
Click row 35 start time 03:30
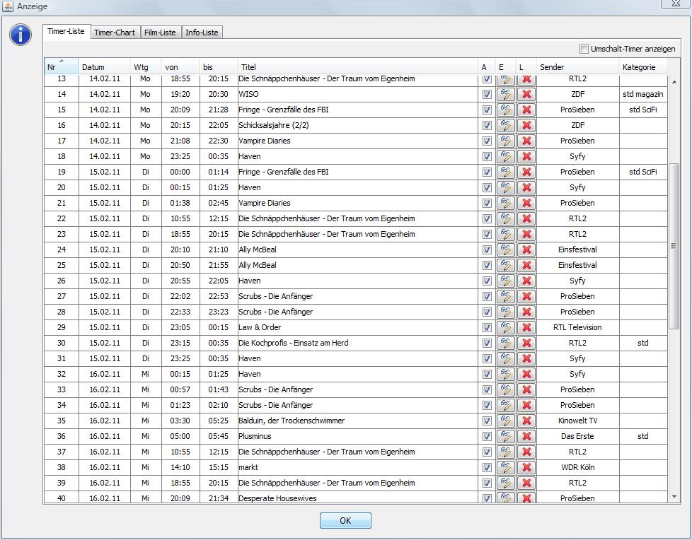(180, 421)
